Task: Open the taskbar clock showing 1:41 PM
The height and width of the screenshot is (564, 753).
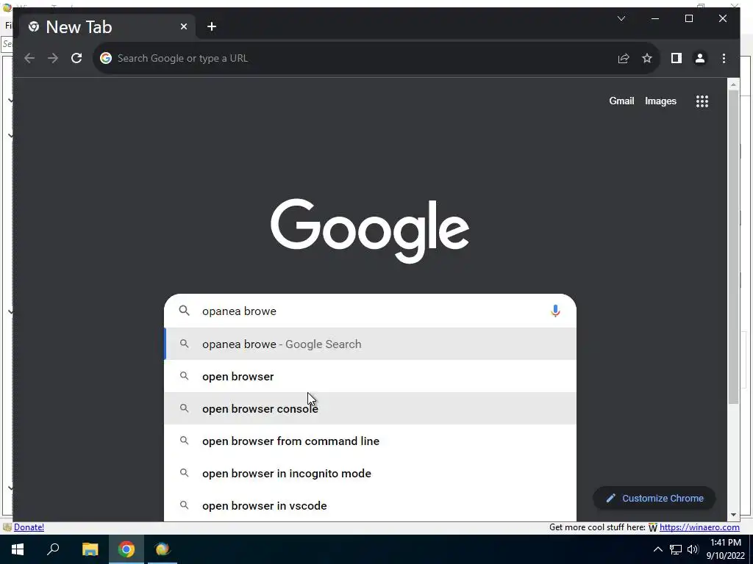Action: pyautogui.click(x=726, y=549)
